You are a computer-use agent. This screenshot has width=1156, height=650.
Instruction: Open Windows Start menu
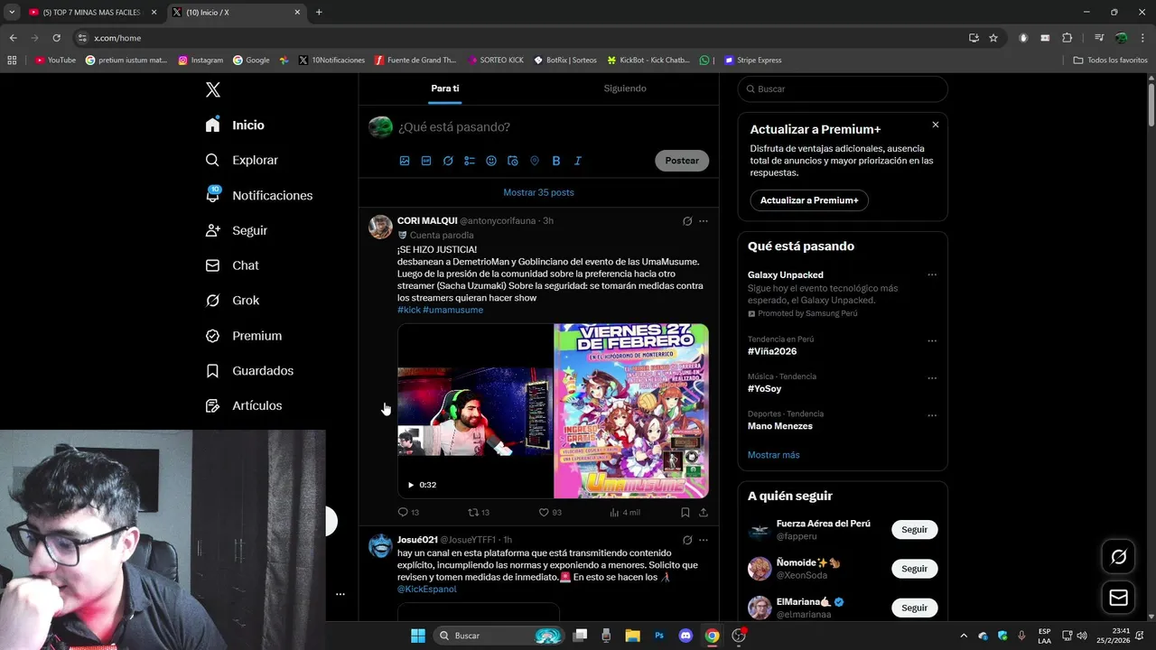(x=418, y=636)
